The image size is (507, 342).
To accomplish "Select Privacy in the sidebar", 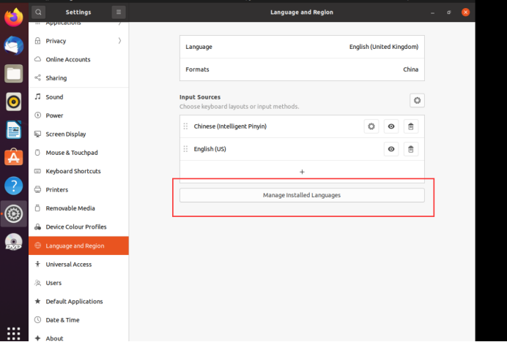I will pos(78,41).
